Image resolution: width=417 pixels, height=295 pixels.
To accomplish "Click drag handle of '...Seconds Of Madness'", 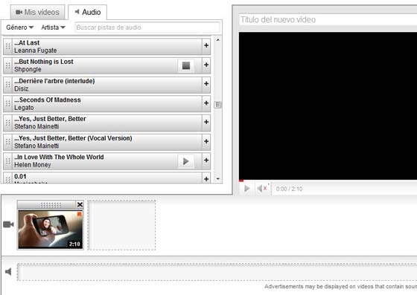I will 8,104.
